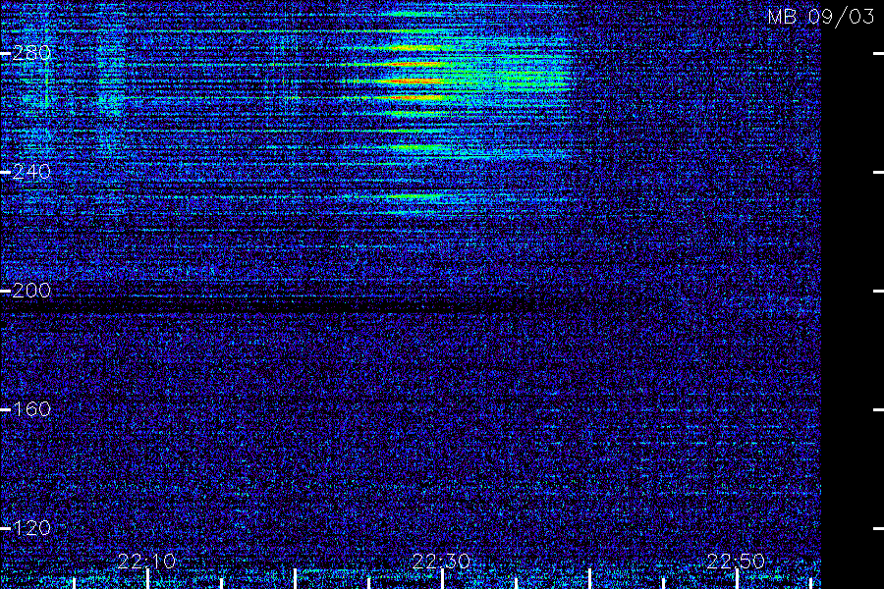Click the MB 09/03 date label
884x589 pixels.
(x=821, y=17)
